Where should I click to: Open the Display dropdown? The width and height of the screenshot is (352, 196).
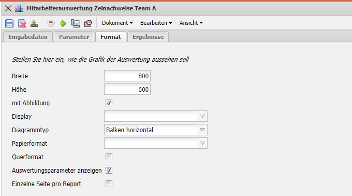[x=156, y=116]
